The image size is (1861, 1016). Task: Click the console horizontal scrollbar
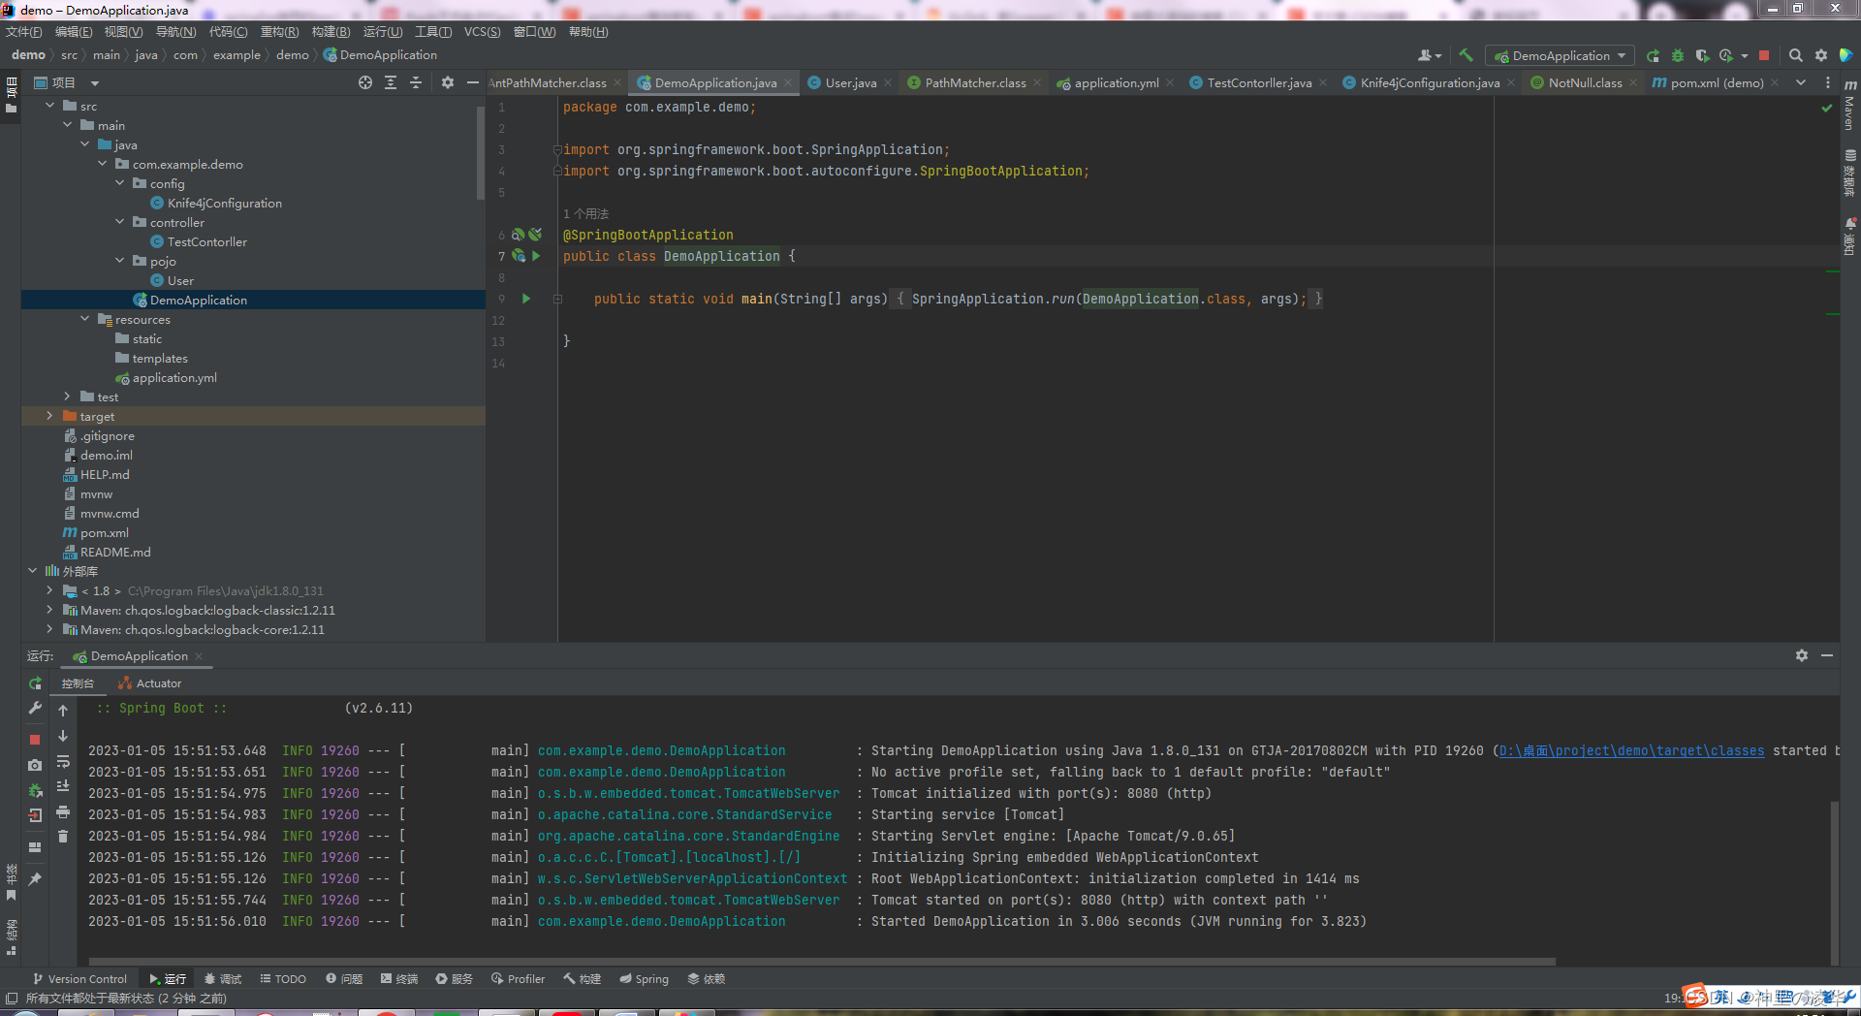coord(824,962)
